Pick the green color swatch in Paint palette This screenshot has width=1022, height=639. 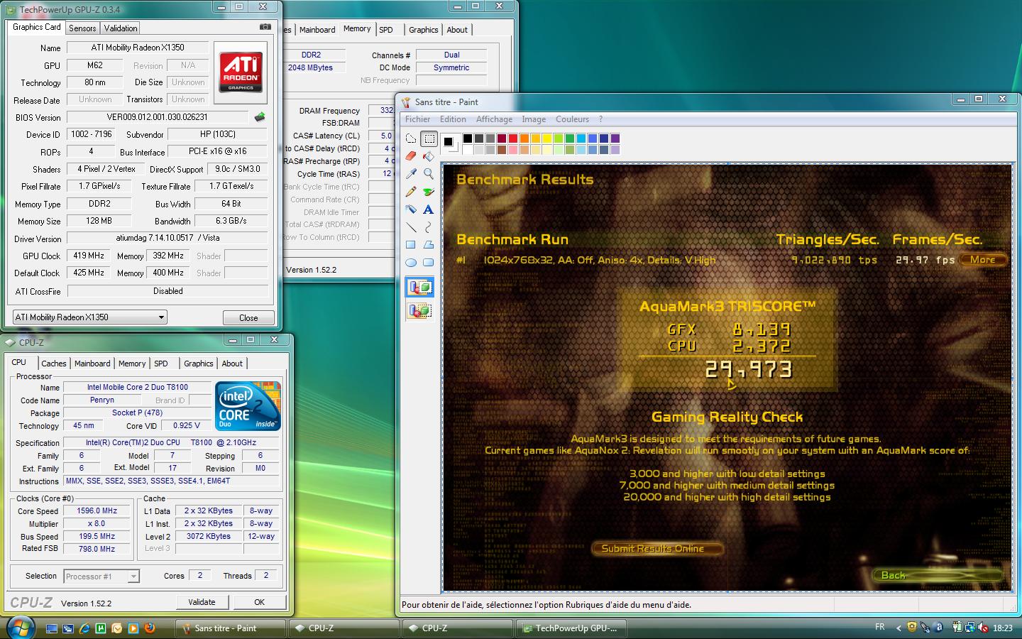point(569,138)
